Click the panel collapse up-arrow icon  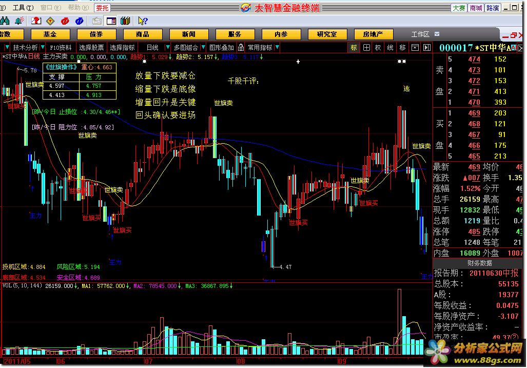pyautogui.click(x=415, y=47)
